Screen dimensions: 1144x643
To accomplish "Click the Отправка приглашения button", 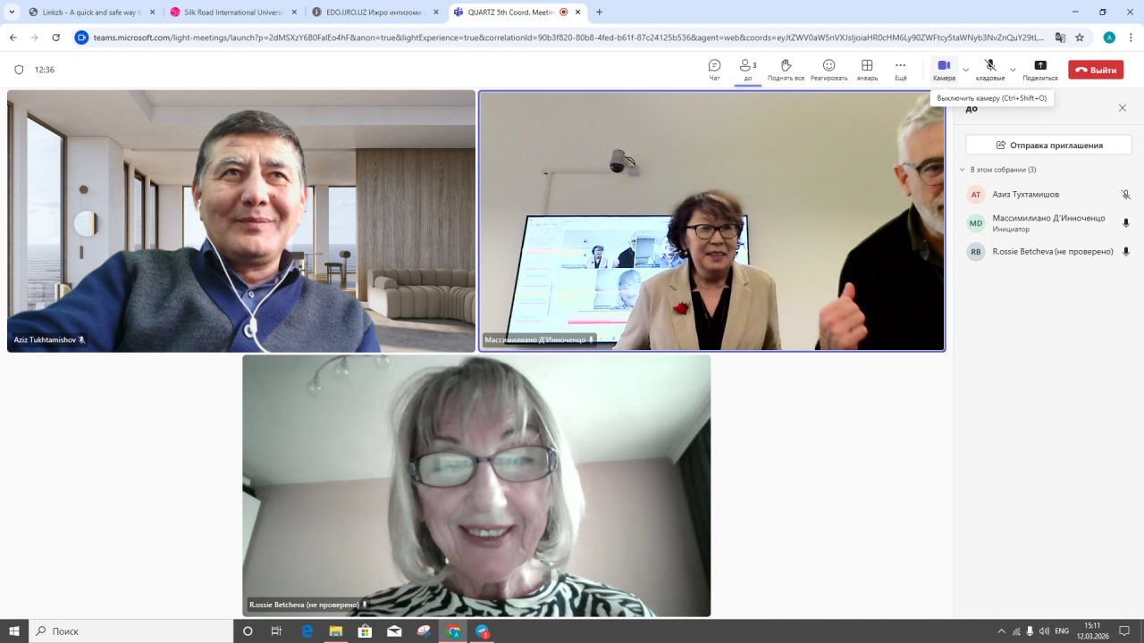I will click(x=1048, y=145).
